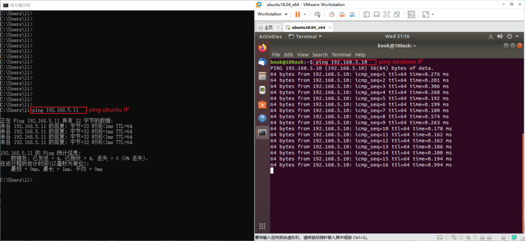Screen dimensions: 525x241
Task: Click the 'PING 192.168.5.10' header line
Action: 352,68
